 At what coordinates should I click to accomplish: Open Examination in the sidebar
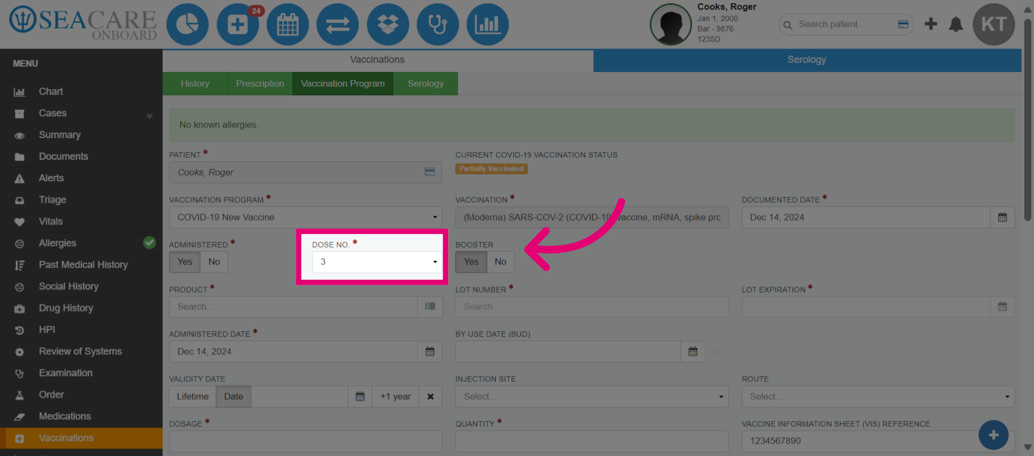pyautogui.click(x=81, y=373)
